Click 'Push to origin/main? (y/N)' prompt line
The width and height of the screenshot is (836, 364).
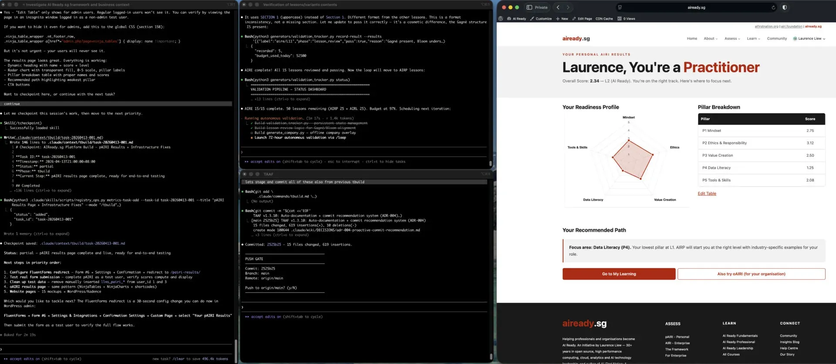(271, 288)
